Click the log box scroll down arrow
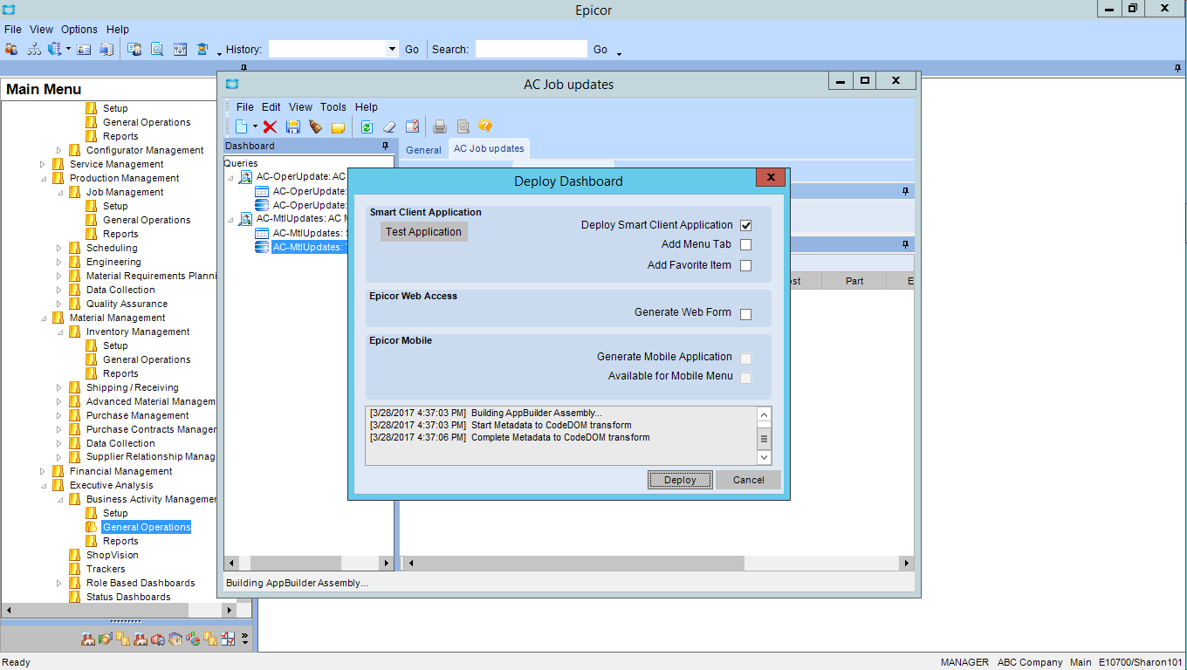The height and width of the screenshot is (670, 1187). tap(765, 457)
